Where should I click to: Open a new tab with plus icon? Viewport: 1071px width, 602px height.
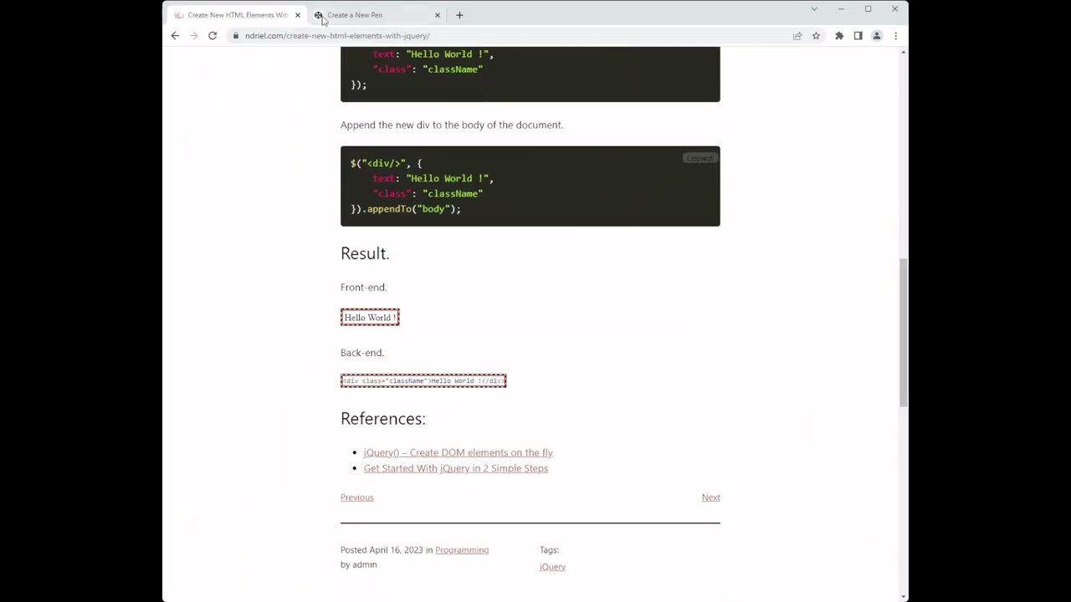pyautogui.click(x=459, y=15)
